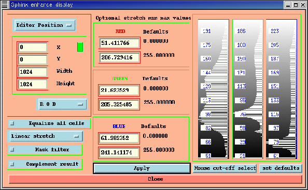Viewport: 308px width, 190px height.
Task: Maximize the Sphinx enhance display window
Action: 296,5
